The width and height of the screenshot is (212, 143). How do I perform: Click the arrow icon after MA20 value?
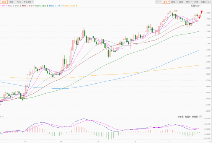[x=20, y=6]
